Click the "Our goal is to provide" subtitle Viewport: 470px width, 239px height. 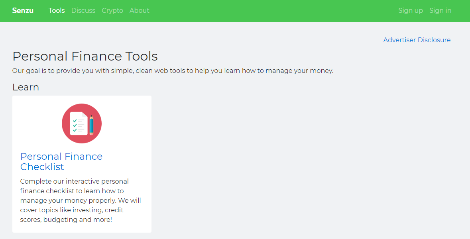173,71
